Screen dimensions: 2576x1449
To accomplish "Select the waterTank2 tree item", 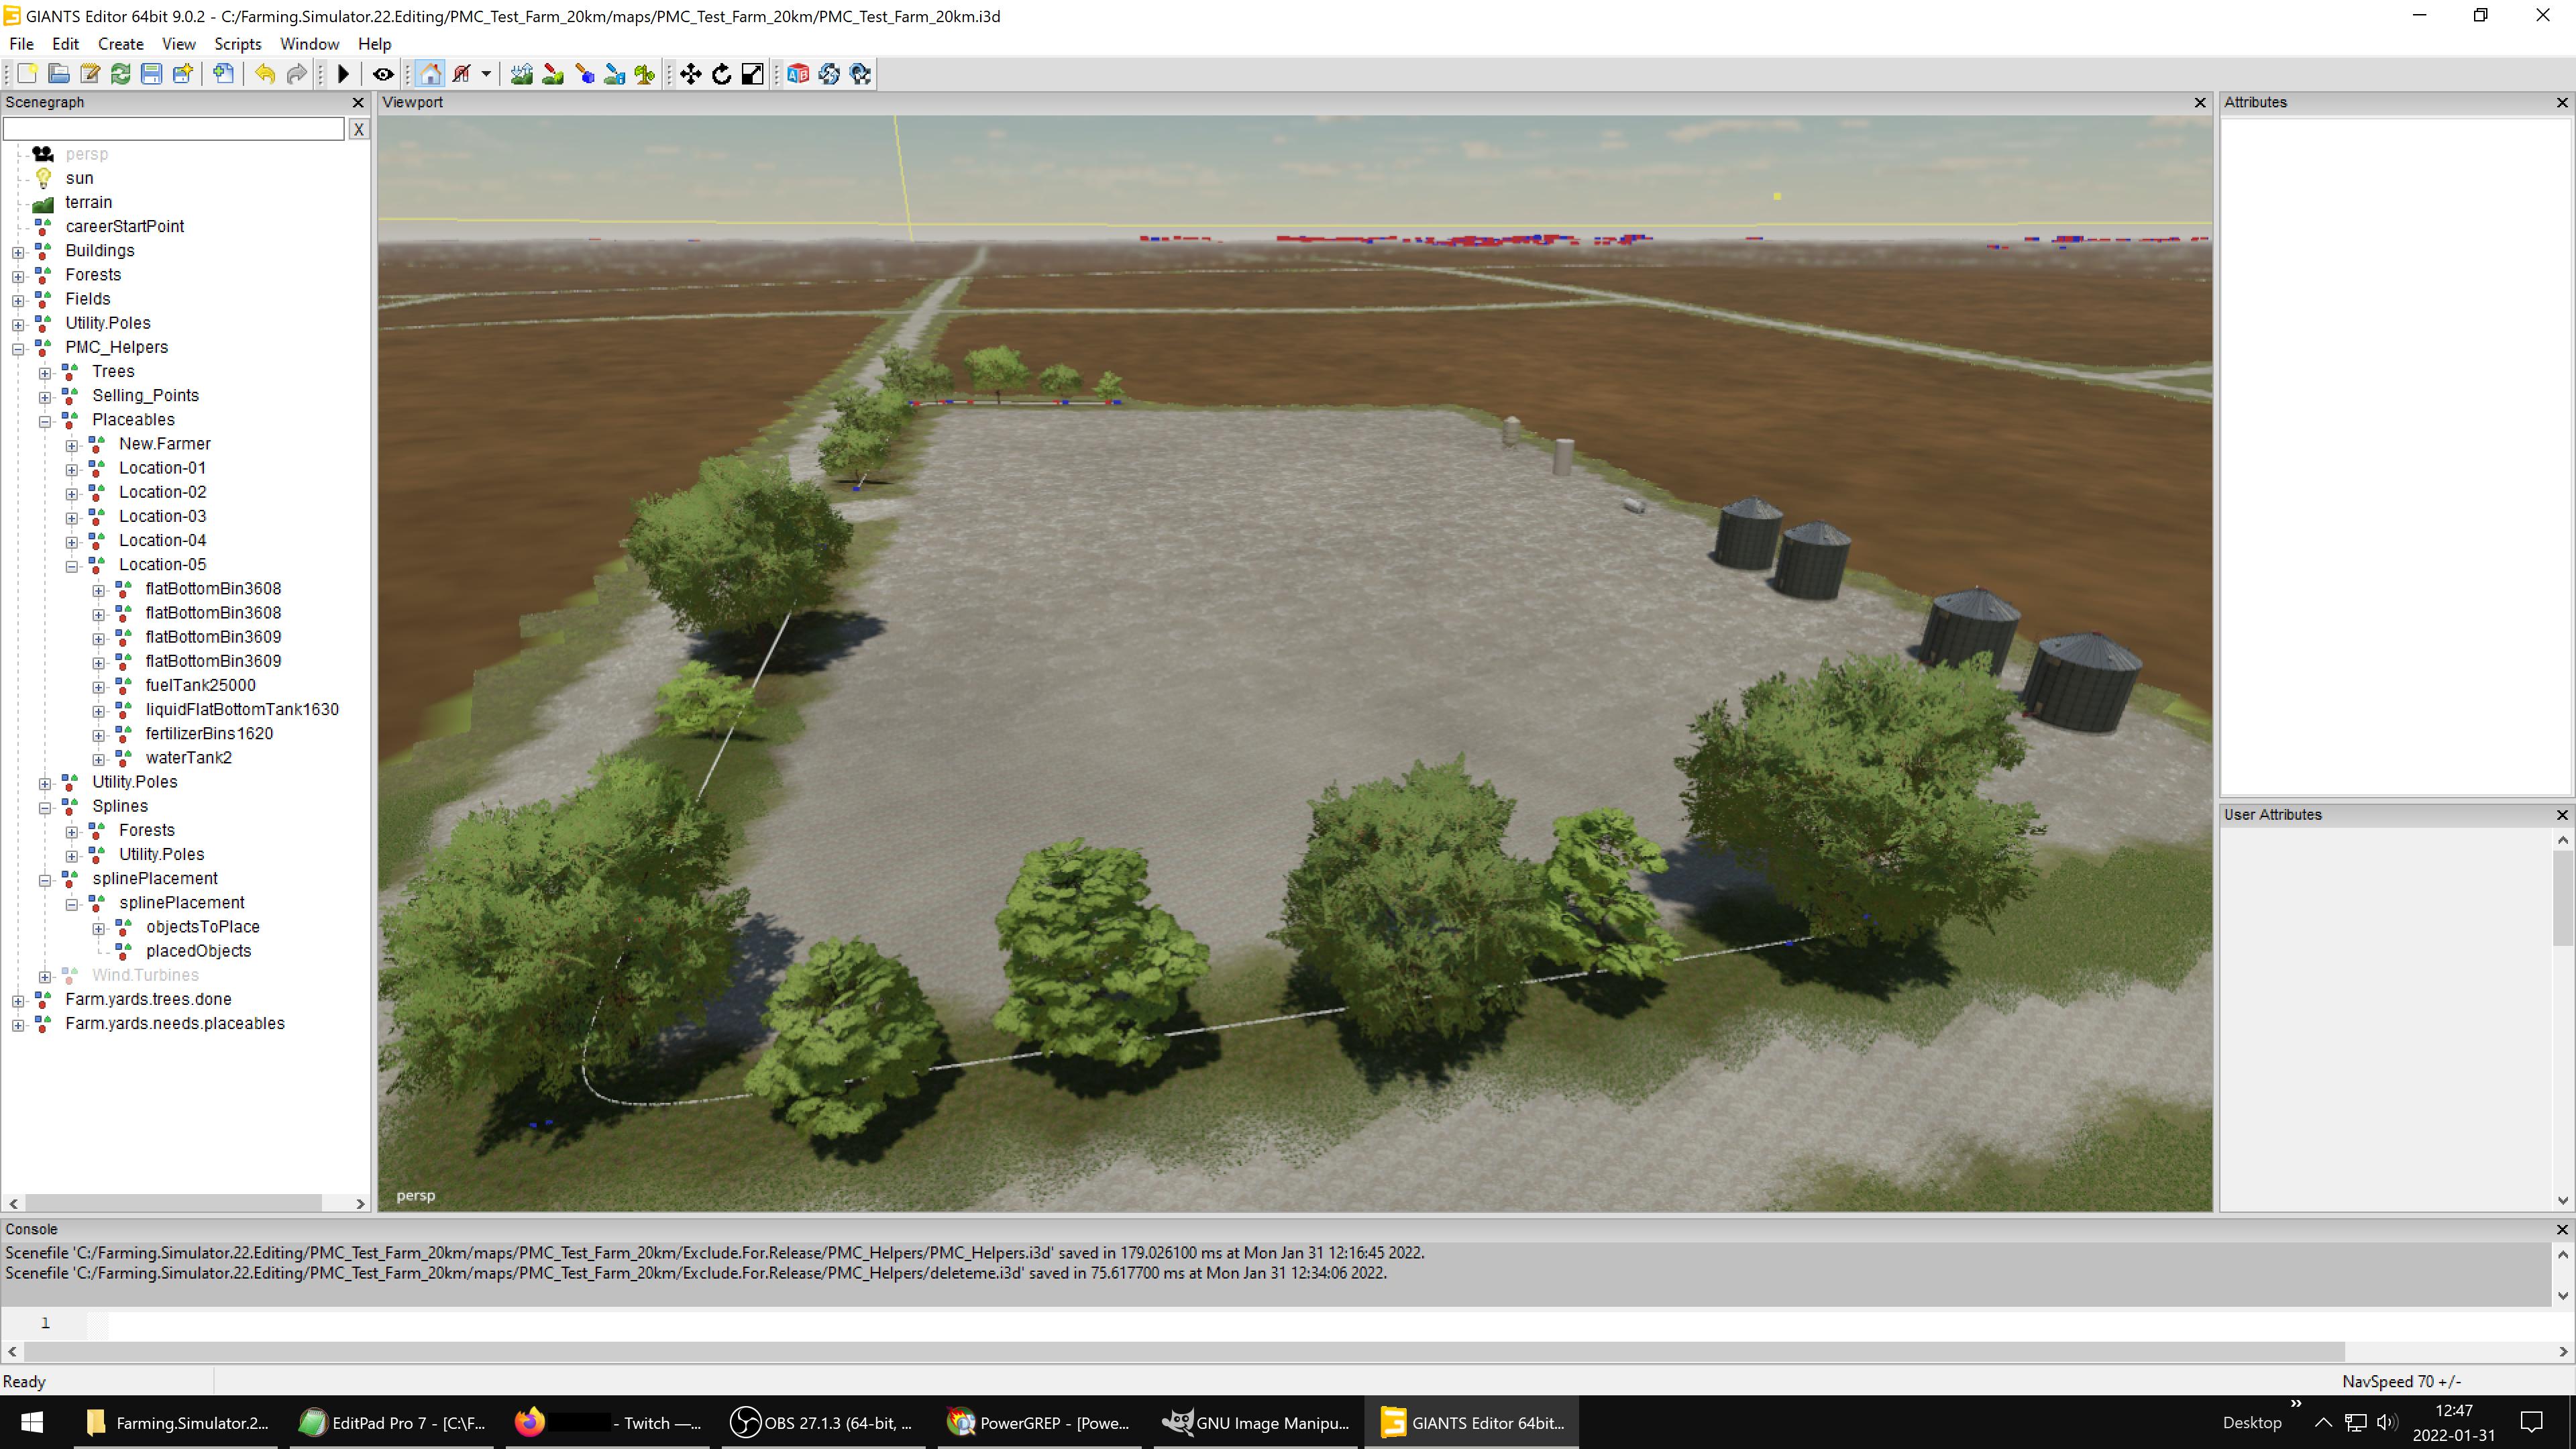I will point(189,757).
